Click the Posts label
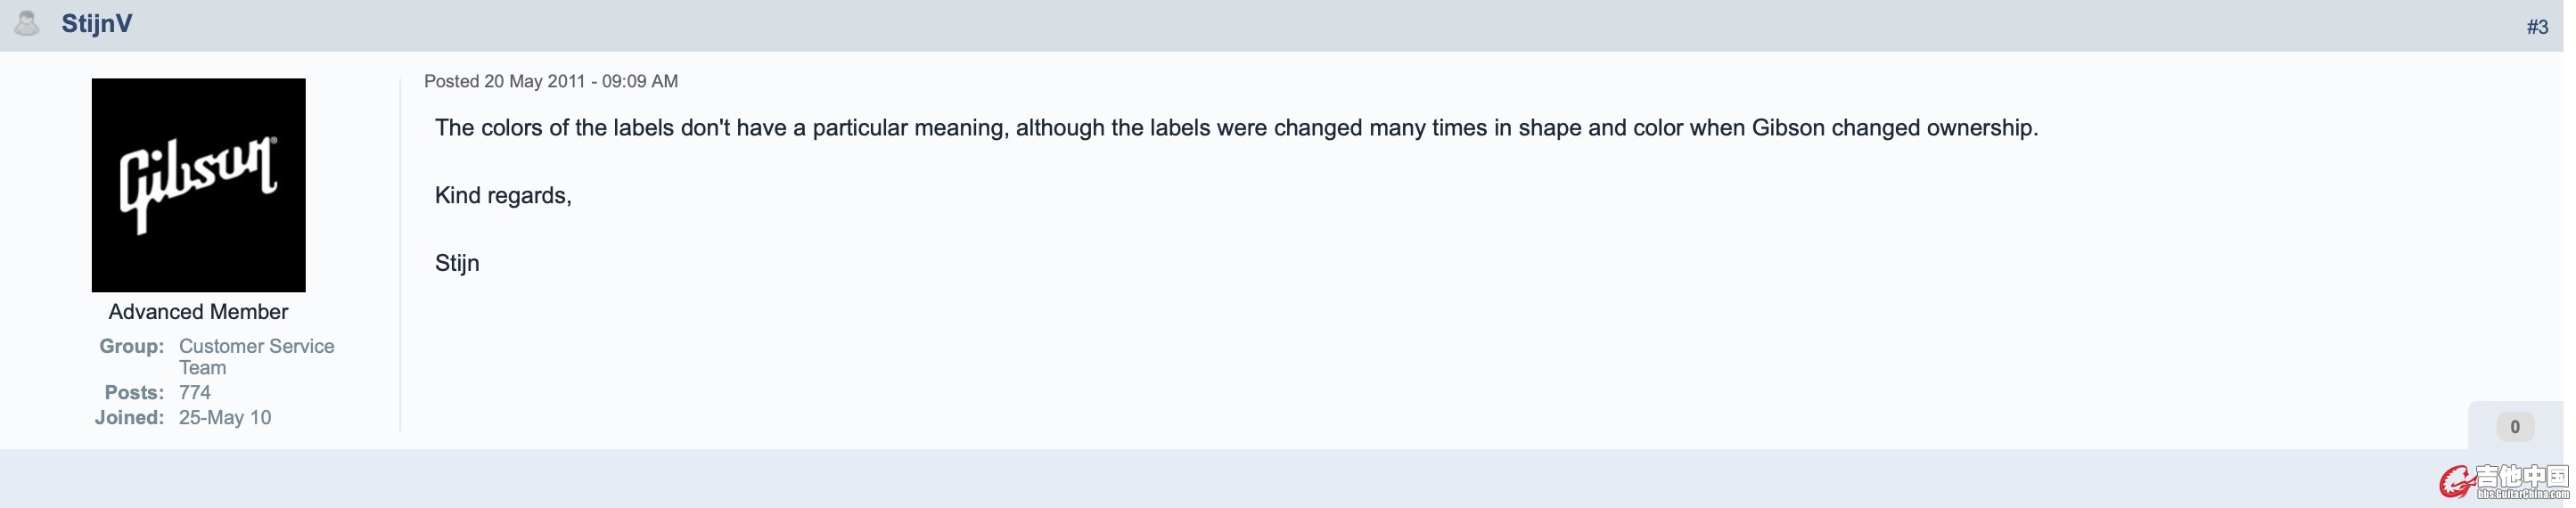The image size is (2576, 508). pyautogui.click(x=134, y=392)
